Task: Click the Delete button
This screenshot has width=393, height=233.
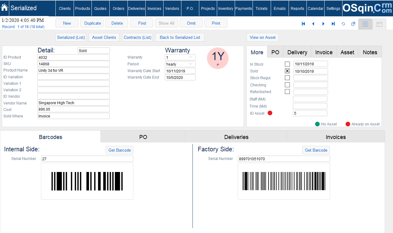Action: coord(117,23)
